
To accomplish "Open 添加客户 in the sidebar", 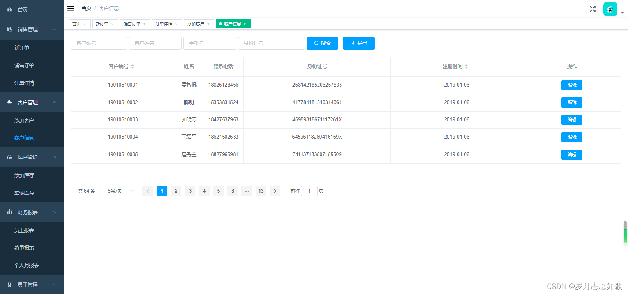I will tap(32, 120).
